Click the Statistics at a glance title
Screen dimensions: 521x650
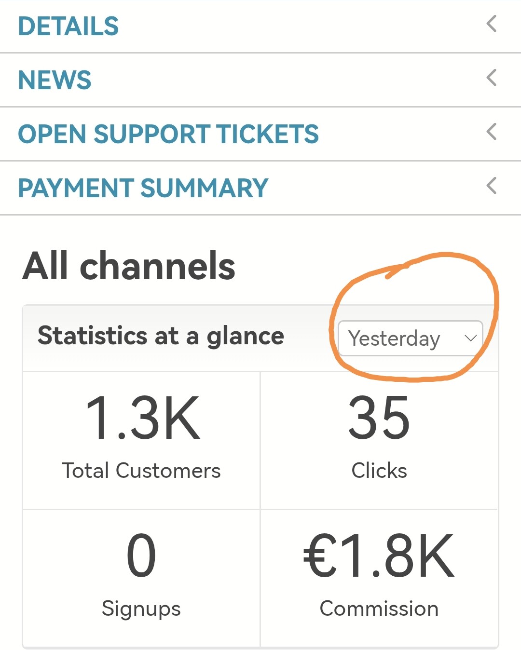coord(161,336)
